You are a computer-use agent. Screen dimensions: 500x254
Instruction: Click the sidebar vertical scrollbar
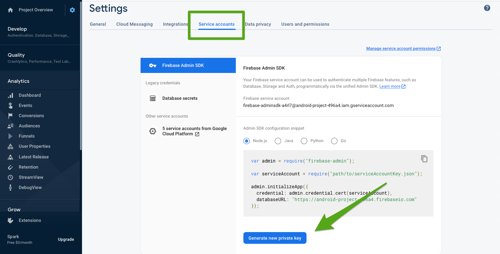pos(80,76)
